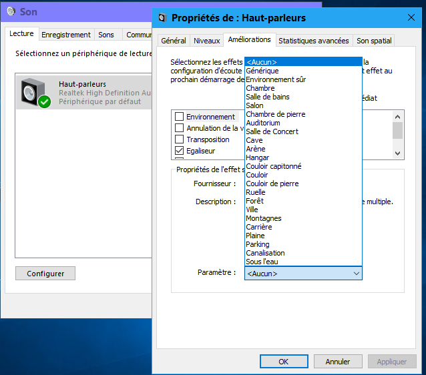The width and height of the screenshot is (426, 375).
Task: Enable the Environnement checkbox
Action: tap(179, 117)
